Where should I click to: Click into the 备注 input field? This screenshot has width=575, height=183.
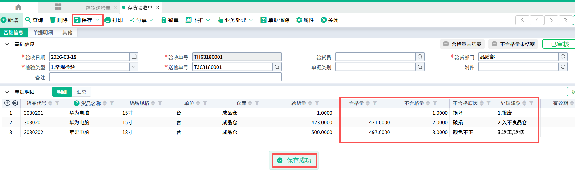pyautogui.click(x=165, y=77)
